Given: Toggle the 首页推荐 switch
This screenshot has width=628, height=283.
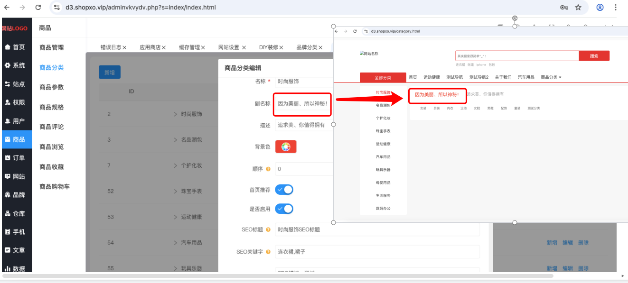Looking at the screenshot, I should 284,190.
